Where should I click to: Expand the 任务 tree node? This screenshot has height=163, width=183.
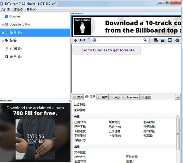tap(2, 33)
